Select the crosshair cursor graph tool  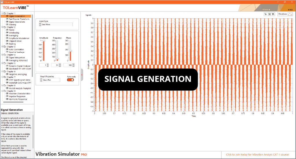(266, 14)
